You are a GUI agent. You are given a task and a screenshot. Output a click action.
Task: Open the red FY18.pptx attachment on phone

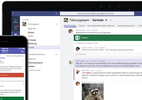coord(12,75)
